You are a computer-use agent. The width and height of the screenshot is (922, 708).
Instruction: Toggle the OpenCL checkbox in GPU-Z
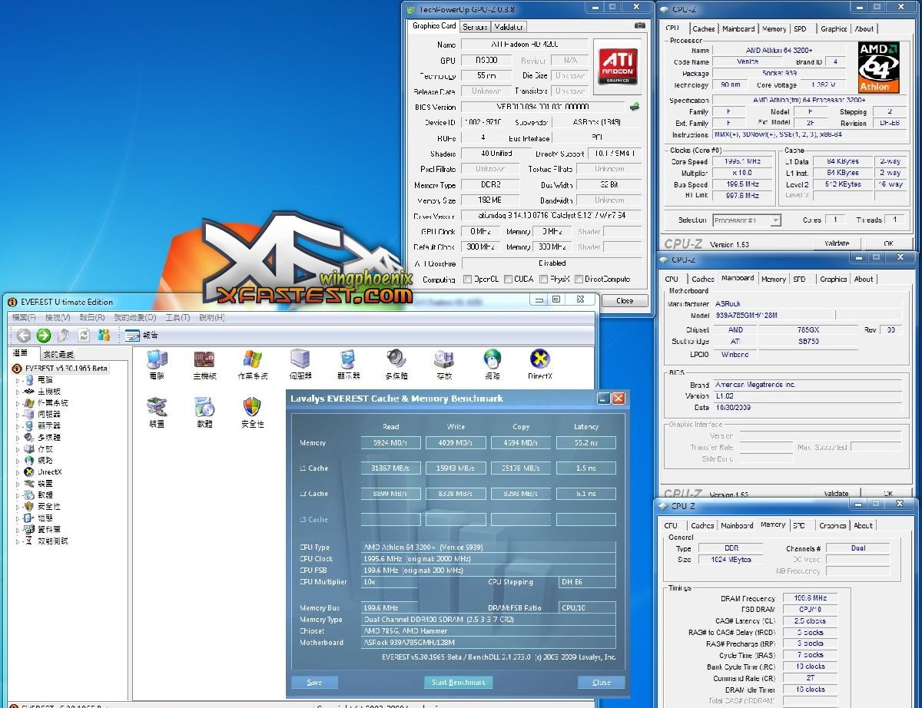coord(468,280)
